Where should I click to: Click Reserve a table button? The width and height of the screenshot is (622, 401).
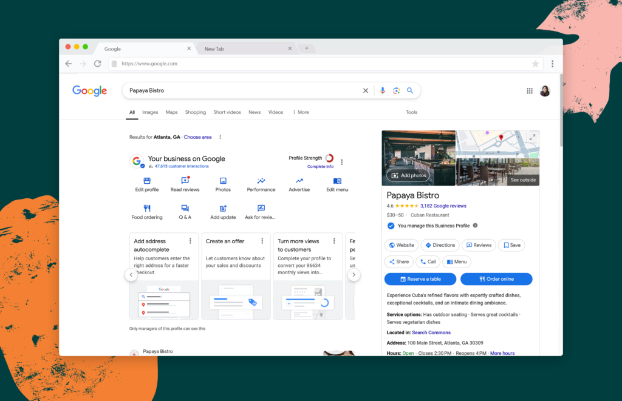420,279
